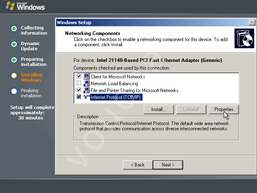Click the Install... button
The width and height of the screenshot is (257, 193).
(159, 109)
